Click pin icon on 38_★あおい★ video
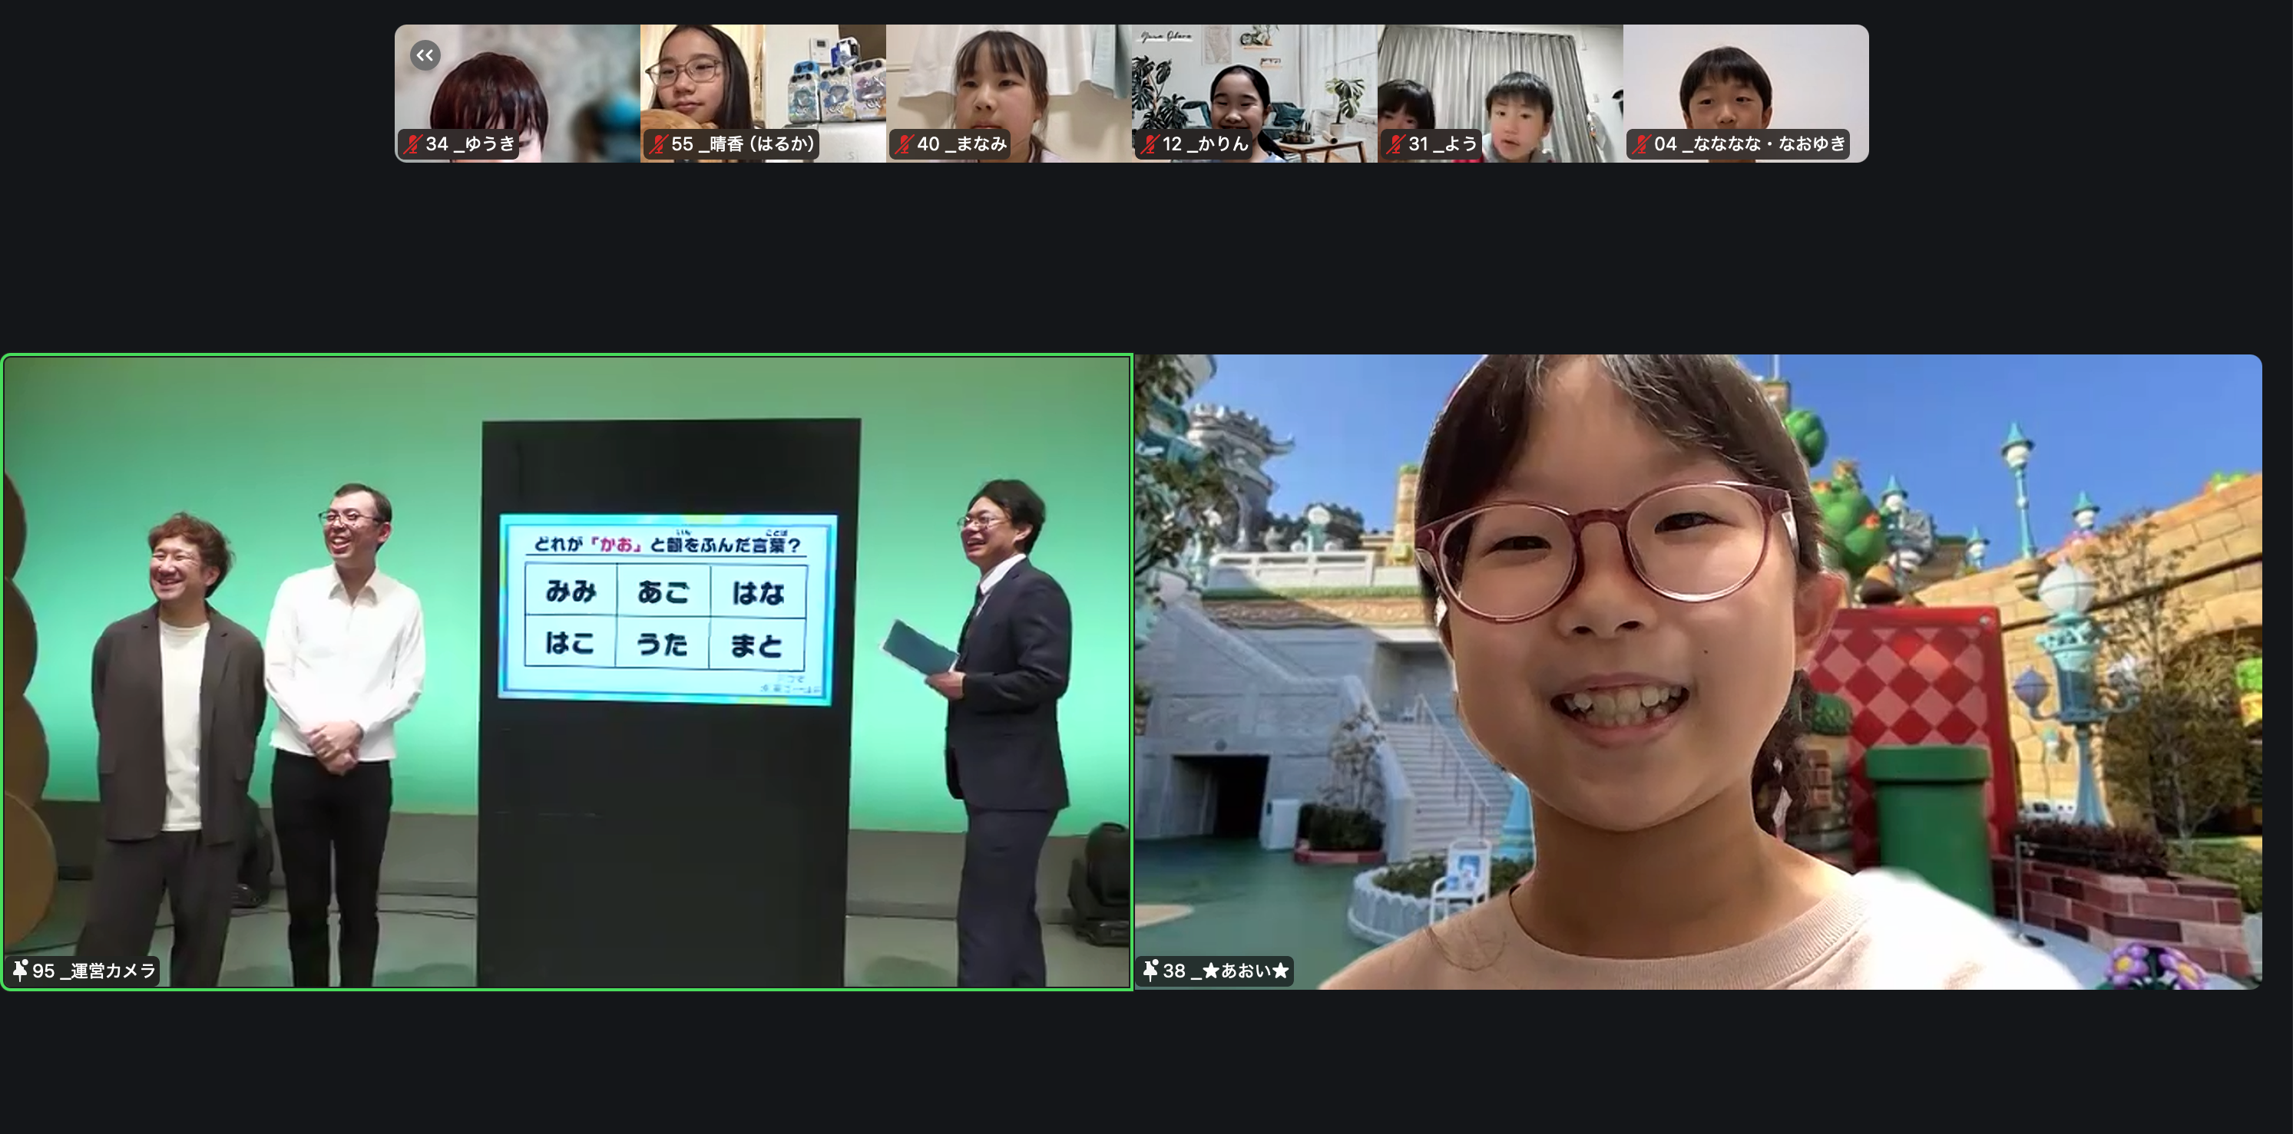Viewport: 2293px width, 1134px height. click(1150, 970)
